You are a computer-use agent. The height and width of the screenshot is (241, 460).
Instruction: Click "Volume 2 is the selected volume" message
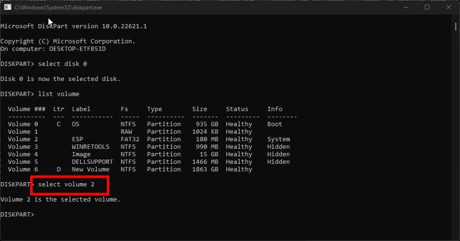60,200
